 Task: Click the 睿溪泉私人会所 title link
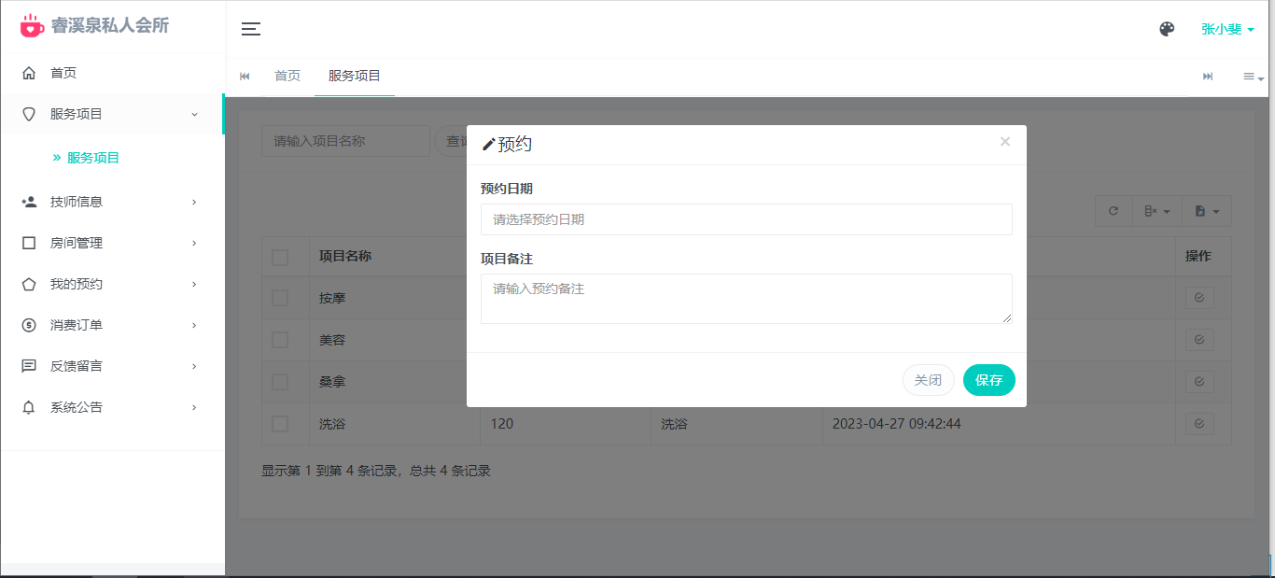(110, 26)
